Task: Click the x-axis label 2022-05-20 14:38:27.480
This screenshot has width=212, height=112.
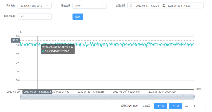Action: pyautogui.click(x=162, y=92)
